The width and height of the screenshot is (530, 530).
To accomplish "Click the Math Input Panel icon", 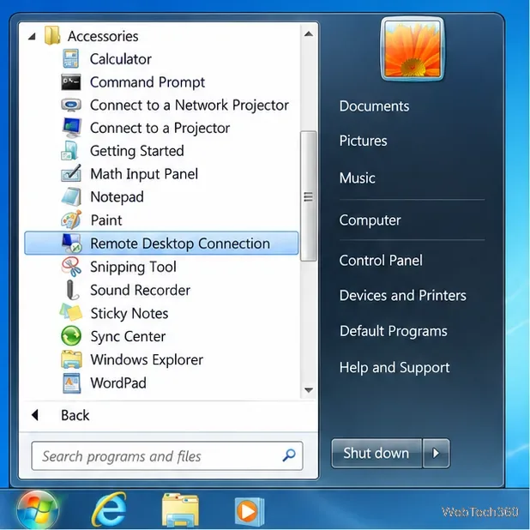I will (x=71, y=173).
